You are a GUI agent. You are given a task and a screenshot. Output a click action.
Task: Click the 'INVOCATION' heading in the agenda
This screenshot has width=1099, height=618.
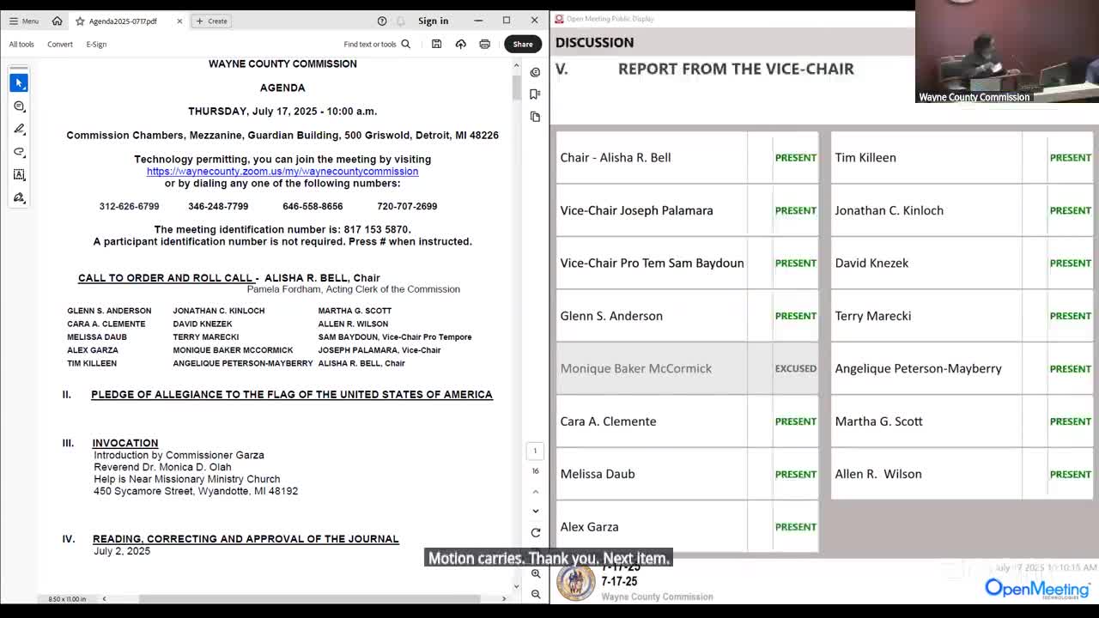point(125,443)
